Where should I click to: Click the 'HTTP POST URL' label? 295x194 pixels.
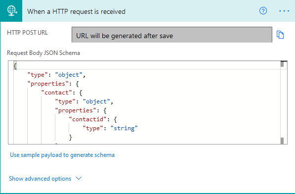[x=27, y=33]
